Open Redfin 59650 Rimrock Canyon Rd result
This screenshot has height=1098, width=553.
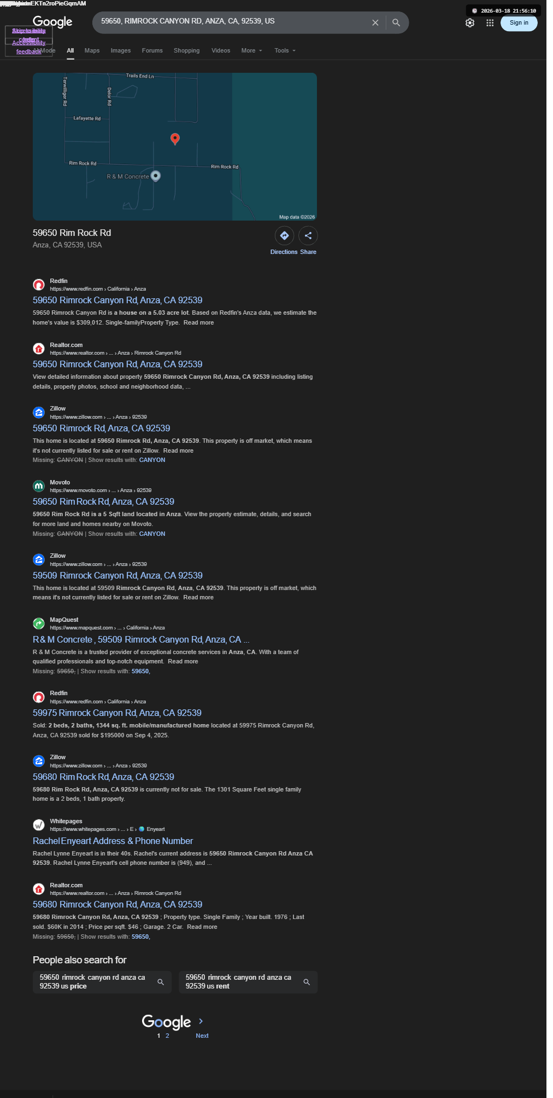pos(117,300)
